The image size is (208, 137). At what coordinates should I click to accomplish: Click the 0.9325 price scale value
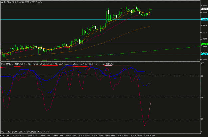click(x=204, y=26)
